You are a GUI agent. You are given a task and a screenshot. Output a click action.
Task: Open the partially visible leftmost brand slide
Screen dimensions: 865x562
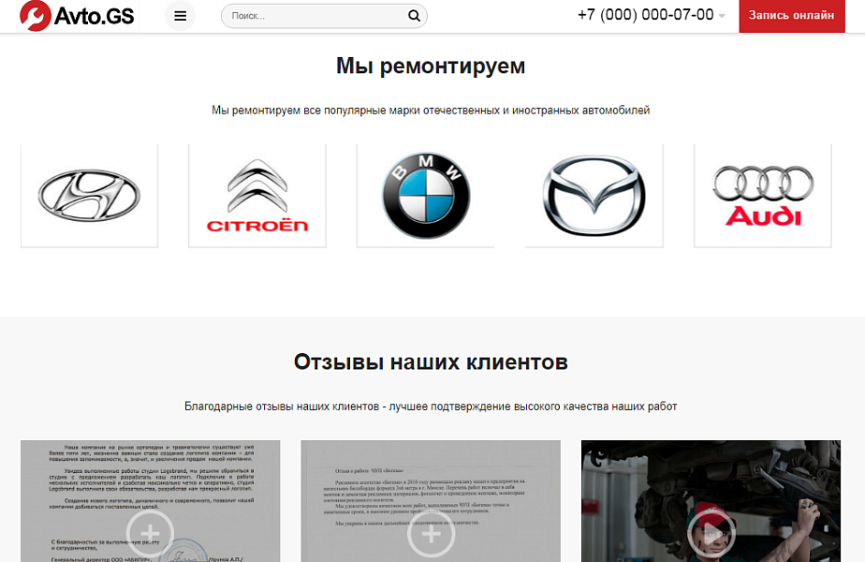click(7, 194)
